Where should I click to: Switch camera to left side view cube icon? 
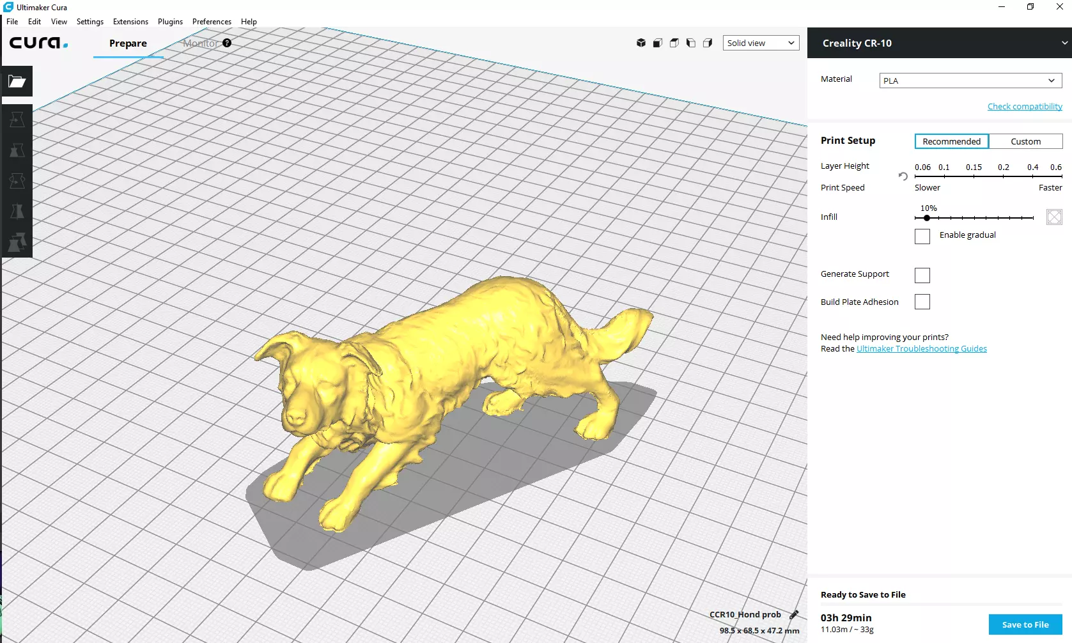[691, 43]
